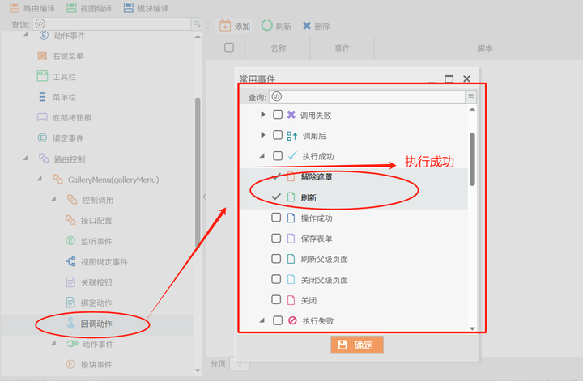Screen dimensions: 583x381
Task: Open the pagination page number box
Action: 240,364
